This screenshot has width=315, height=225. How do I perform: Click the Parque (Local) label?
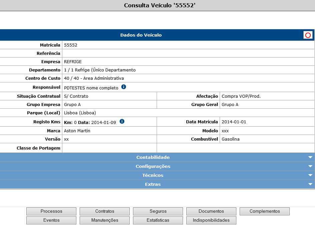(x=44, y=113)
